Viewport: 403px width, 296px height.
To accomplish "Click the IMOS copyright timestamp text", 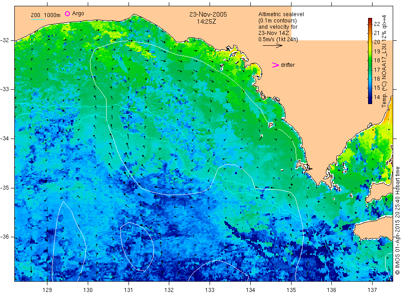I will click(397, 220).
